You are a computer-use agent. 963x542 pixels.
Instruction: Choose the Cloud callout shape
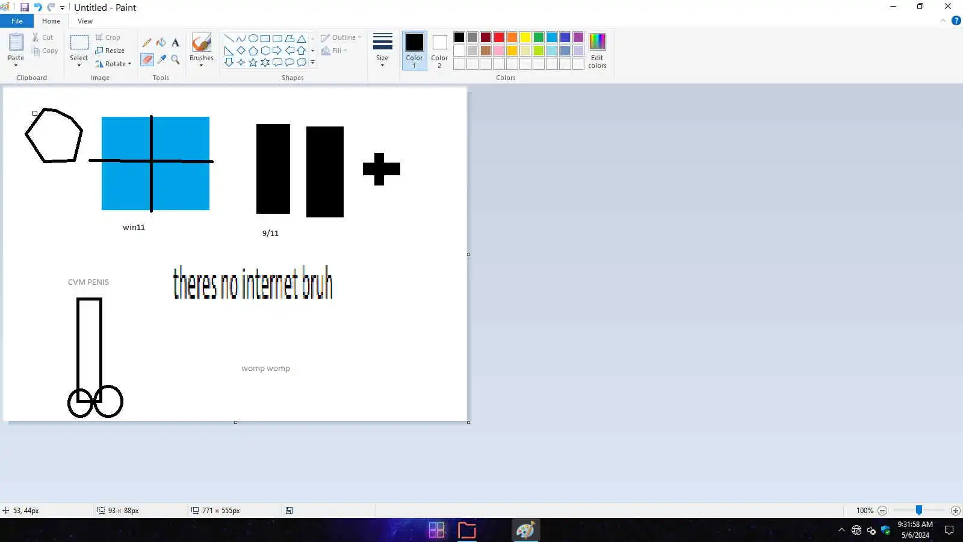[302, 63]
